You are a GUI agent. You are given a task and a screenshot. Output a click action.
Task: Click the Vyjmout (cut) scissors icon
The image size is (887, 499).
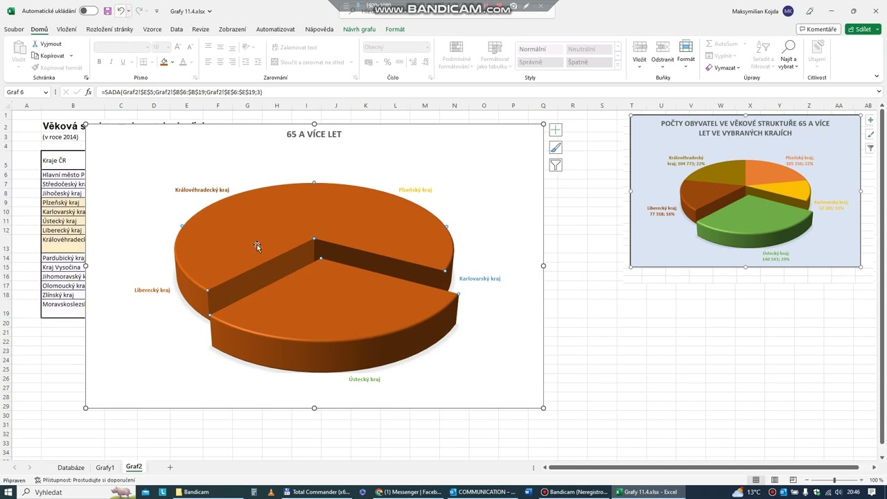(35, 44)
